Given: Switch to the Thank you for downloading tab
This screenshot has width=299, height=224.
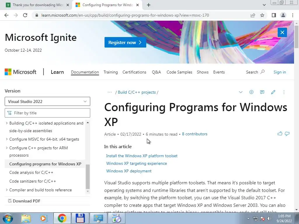Looking at the screenshot, I should coord(38,5).
